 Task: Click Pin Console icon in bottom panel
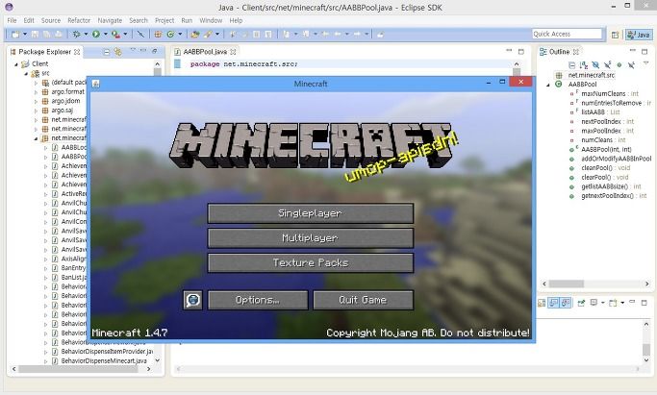click(x=581, y=303)
